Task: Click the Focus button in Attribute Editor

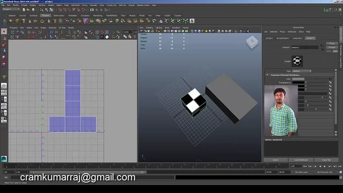Action: [x=332, y=43]
